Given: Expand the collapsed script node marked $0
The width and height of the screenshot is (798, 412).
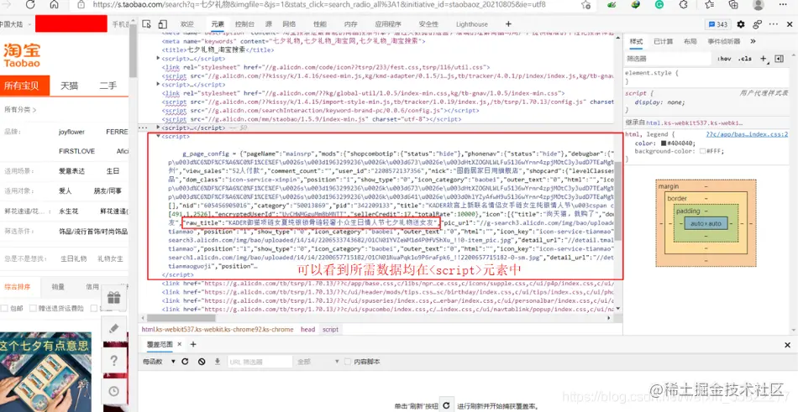Looking at the screenshot, I should coord(158,128).
